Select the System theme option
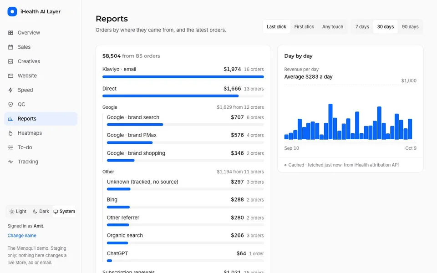The width and height of the screenshot is (437, 273). pyautogui.click(x=64, y=212)
